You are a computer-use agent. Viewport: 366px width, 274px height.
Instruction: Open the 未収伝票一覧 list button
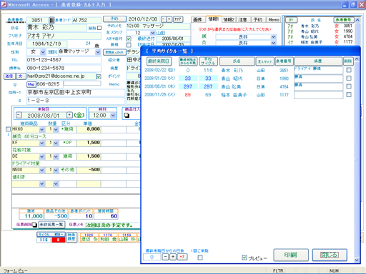51,225
